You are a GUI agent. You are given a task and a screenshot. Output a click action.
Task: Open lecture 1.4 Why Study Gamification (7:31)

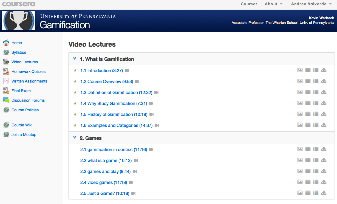click(x=114, y=103)
